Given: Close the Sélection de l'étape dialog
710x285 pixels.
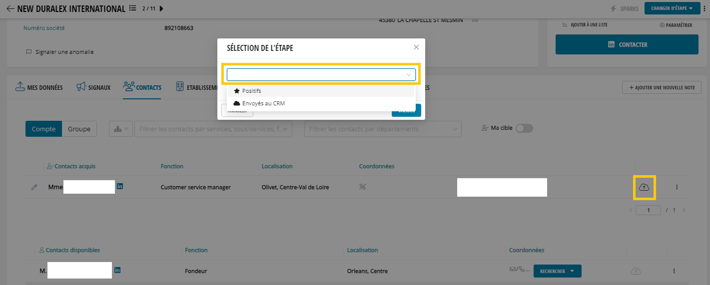Looking at the screenshot, I should 416,47.
